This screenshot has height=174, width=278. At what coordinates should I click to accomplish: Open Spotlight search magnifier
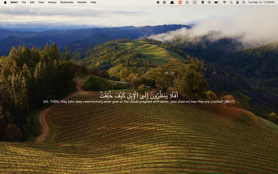pos(231,2)
